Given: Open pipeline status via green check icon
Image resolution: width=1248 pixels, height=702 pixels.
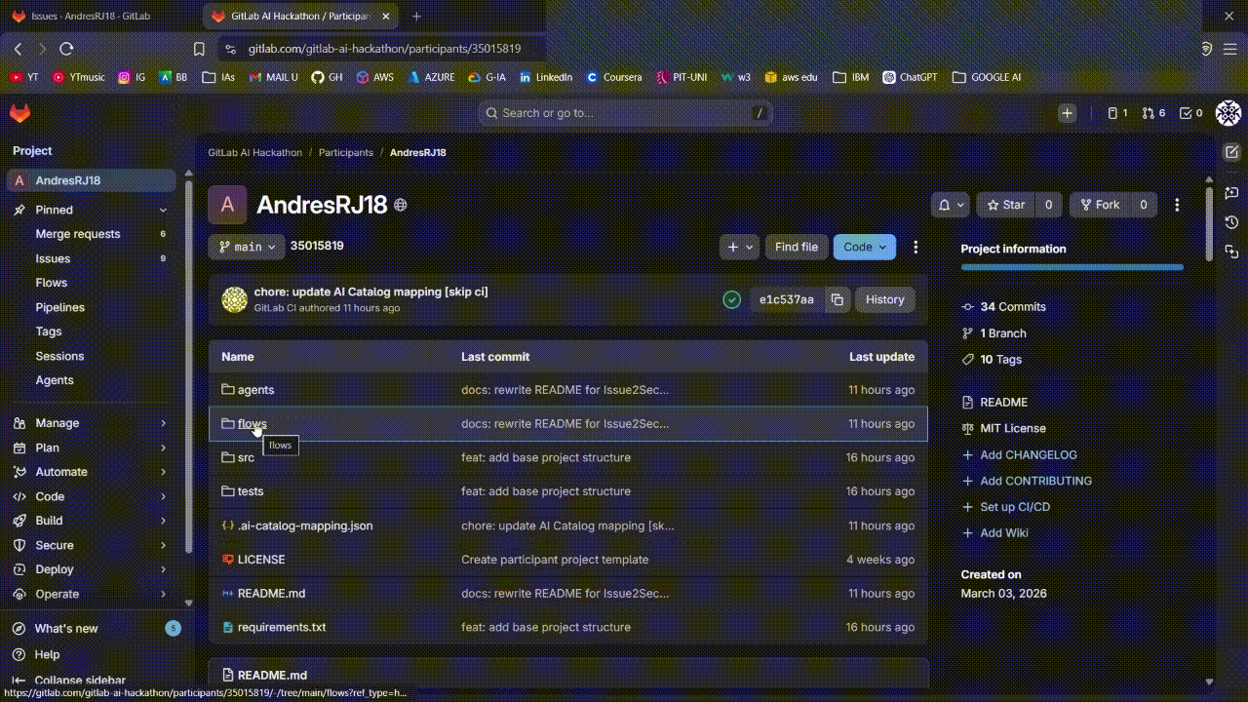Looking at the screenshot, I should coord(732,299).
